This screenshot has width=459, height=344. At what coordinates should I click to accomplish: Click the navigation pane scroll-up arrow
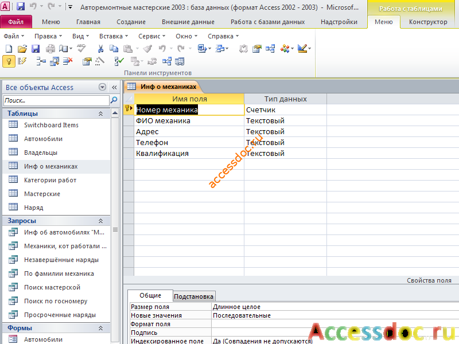coord(115,113)
